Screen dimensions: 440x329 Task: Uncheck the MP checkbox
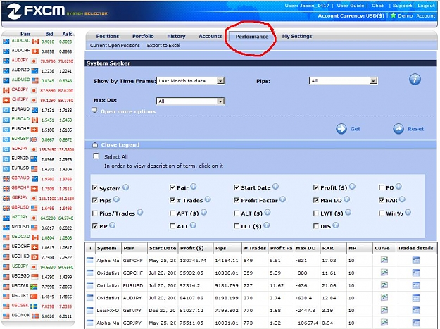click(95, 225)
